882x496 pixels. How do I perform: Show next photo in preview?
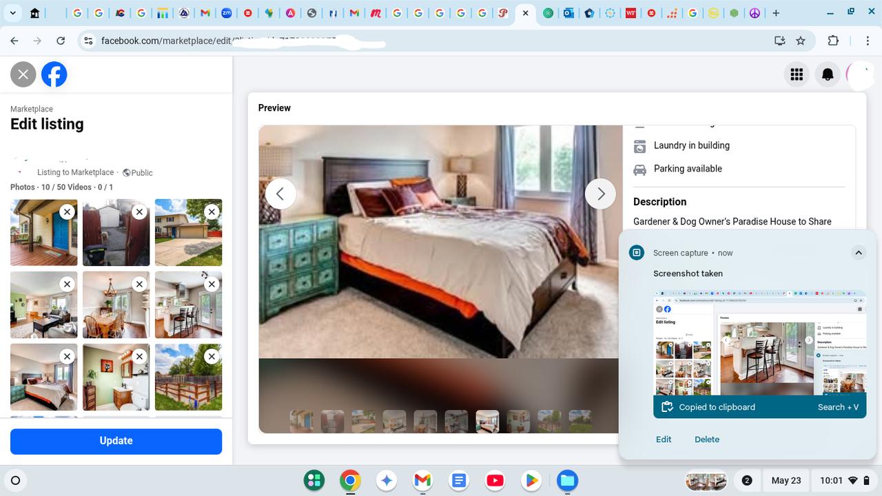pyautogui.click(x=600, y=194)
